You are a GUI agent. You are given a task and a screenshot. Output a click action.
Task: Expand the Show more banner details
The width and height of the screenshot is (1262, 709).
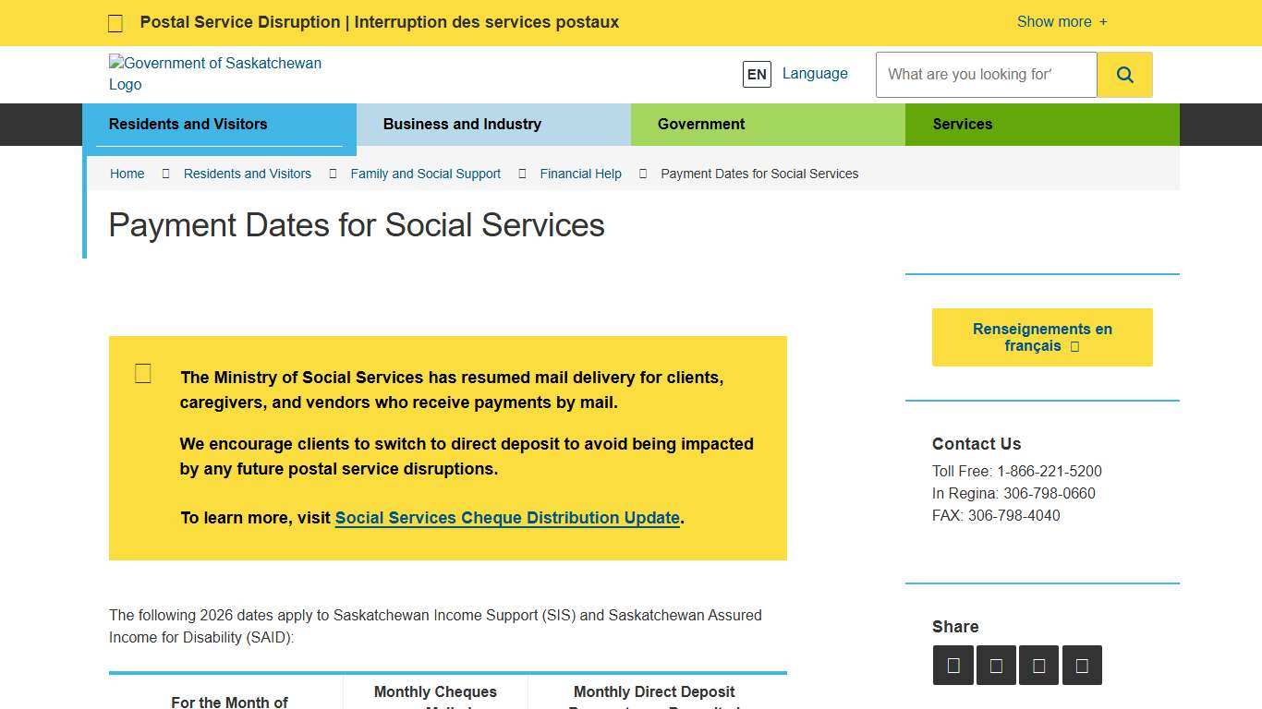tap(1061, 21)
